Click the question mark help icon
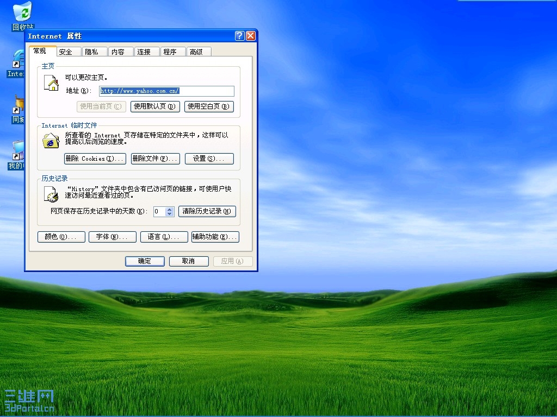 click(x=239, y=35)
